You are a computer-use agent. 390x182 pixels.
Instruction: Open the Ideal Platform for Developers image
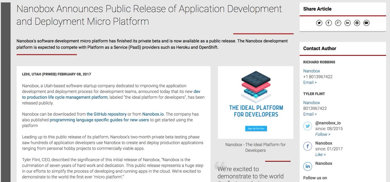click(x=255, y=103)
